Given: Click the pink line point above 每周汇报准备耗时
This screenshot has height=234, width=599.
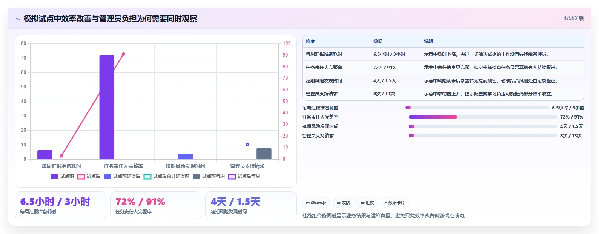Looking at the screenshot, I should point(61,156).
